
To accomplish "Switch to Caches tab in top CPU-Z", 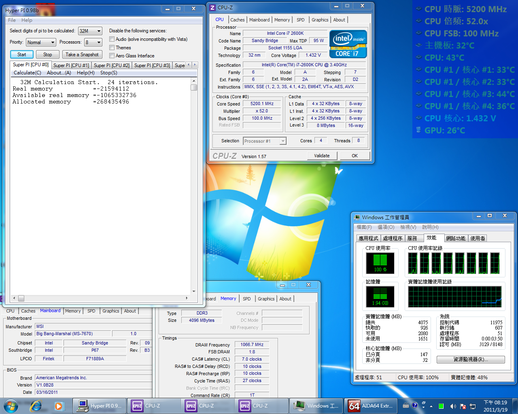I will (x=238, y=20).
